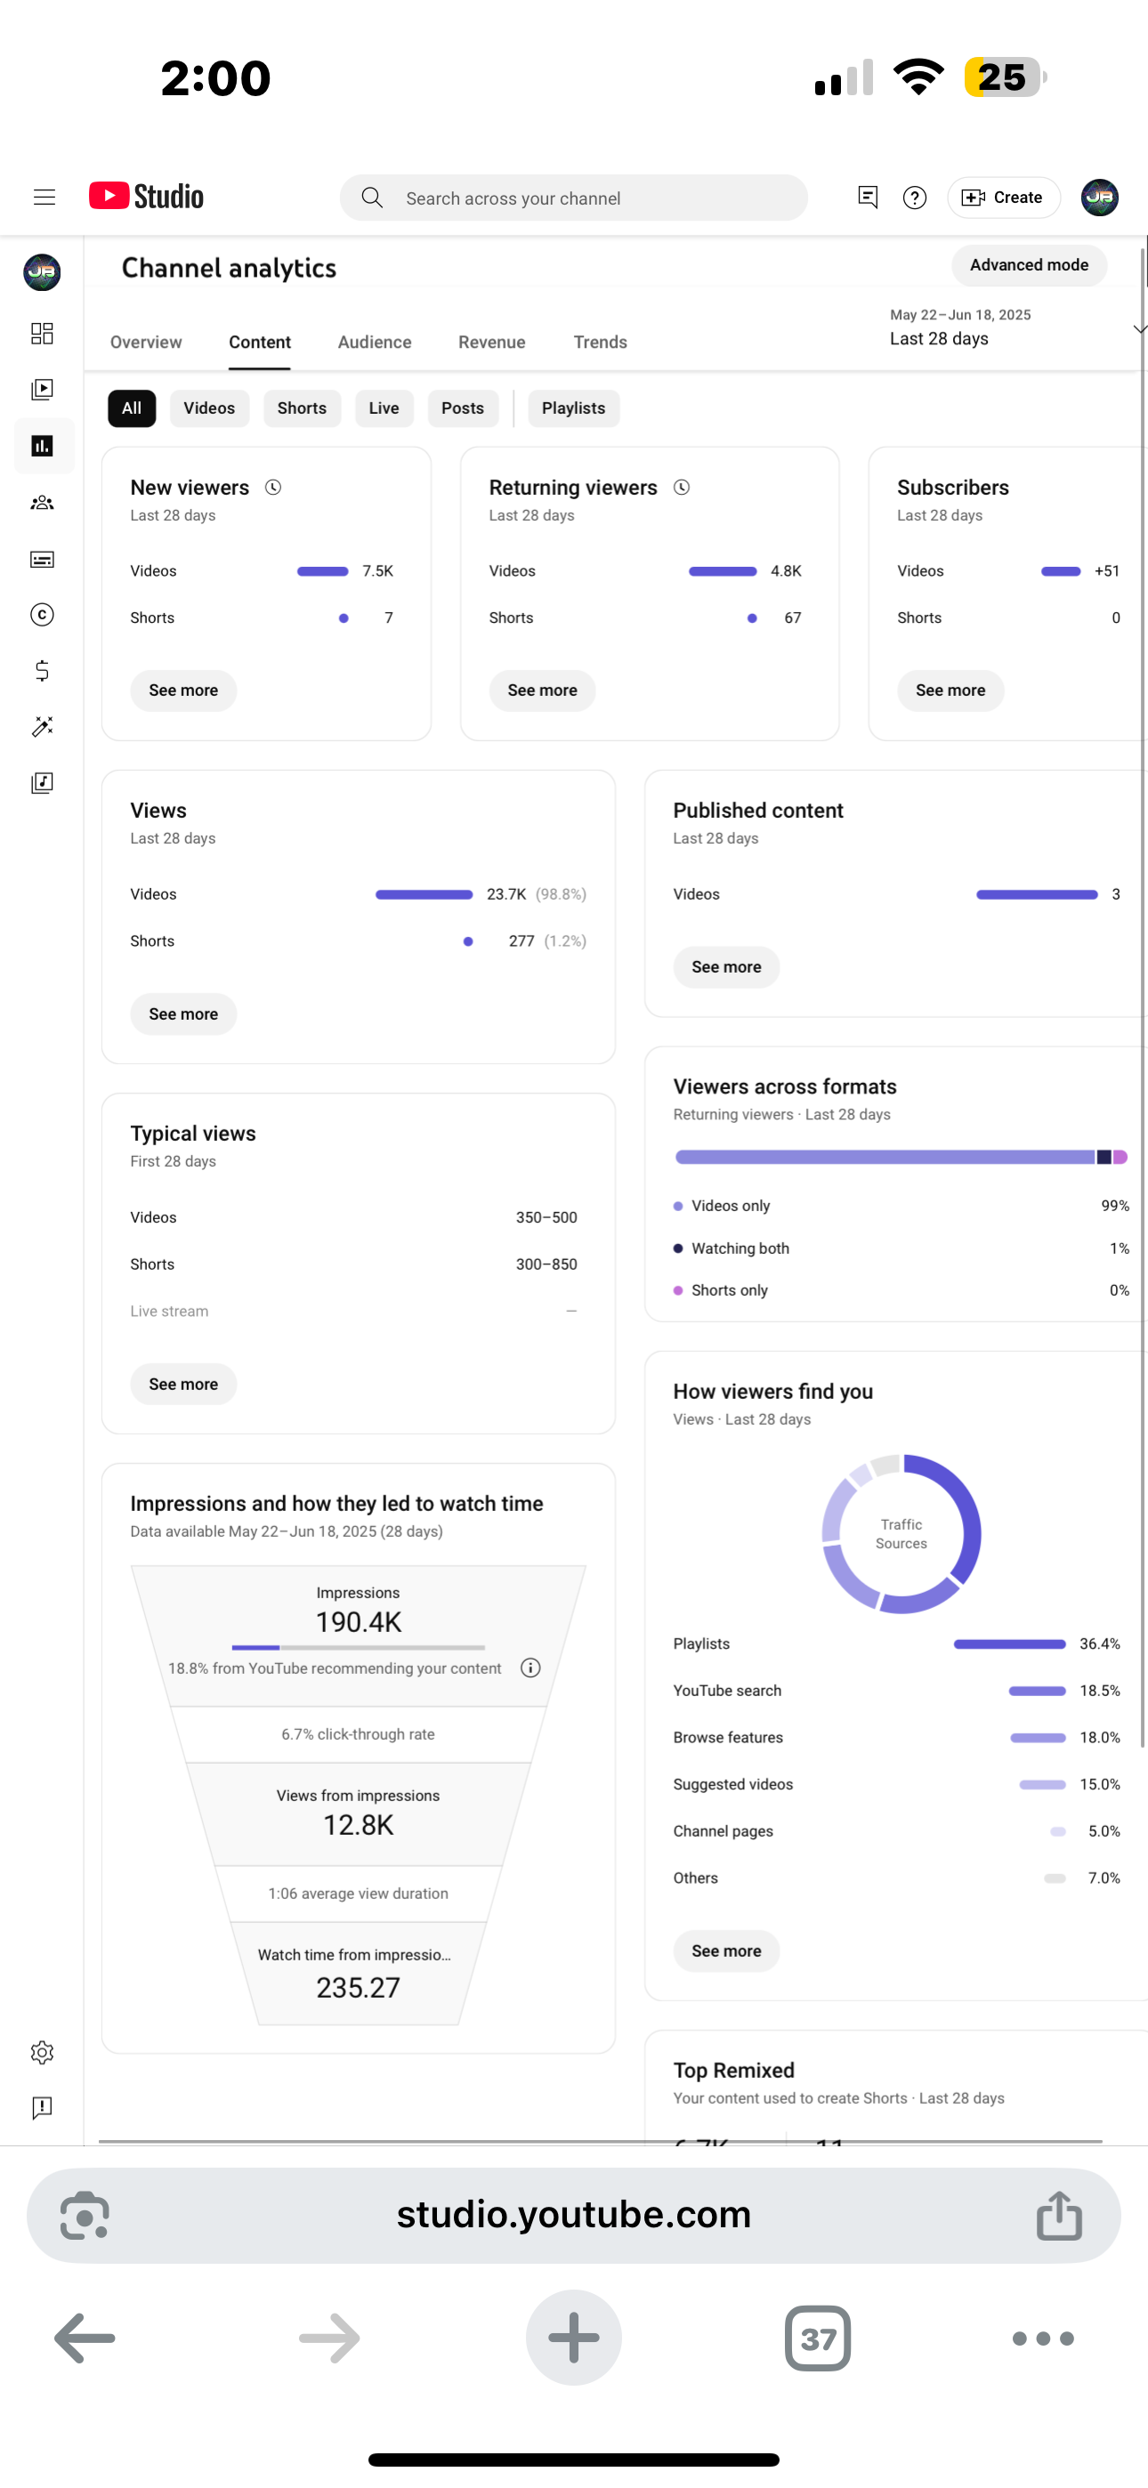Click the YouTube search 18.5% row
This screenshot has height=2488, width=1148.
coord(897,1690)
